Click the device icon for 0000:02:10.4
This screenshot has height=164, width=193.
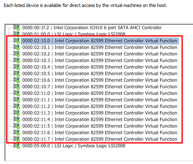point(17,67)
